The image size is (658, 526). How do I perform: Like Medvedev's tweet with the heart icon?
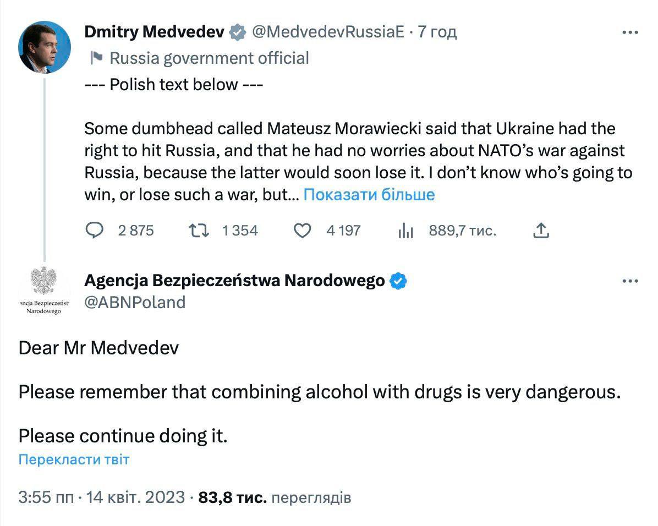pos(302,230)
